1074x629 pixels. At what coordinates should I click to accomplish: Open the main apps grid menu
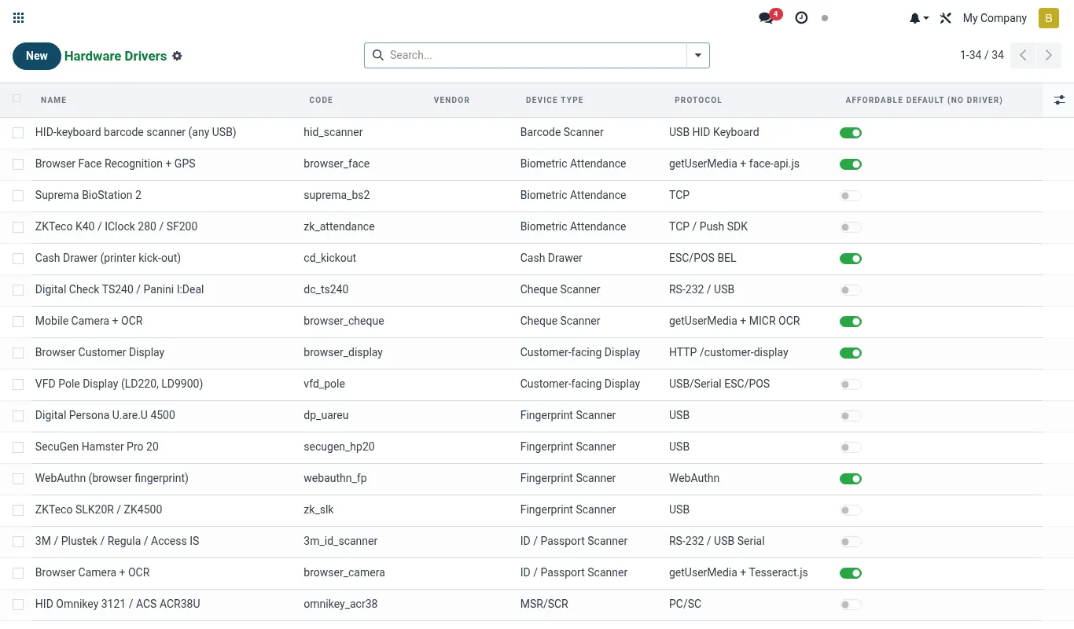(x=19, y=18)
